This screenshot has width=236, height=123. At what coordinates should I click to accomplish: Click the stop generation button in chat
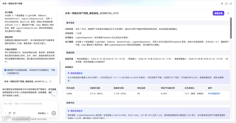tap(54, 113)
